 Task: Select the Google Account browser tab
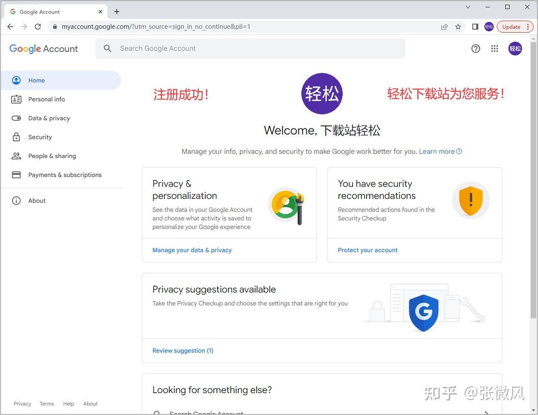pyautogui.click(x=56, y=12)
